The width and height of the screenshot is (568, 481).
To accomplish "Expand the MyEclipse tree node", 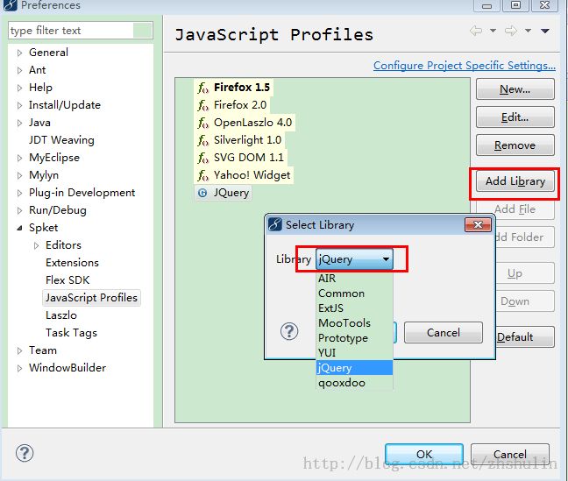I will [19, 158].
